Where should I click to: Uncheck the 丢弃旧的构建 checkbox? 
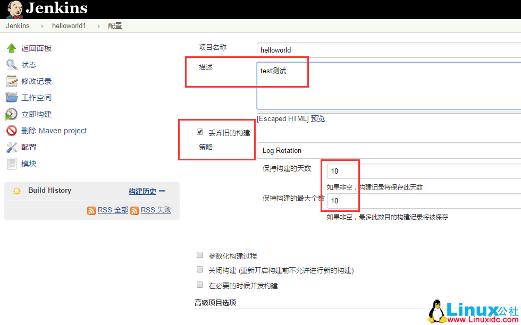point(199,132)
